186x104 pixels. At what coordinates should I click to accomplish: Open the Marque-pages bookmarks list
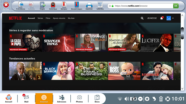tap(76, 6)
